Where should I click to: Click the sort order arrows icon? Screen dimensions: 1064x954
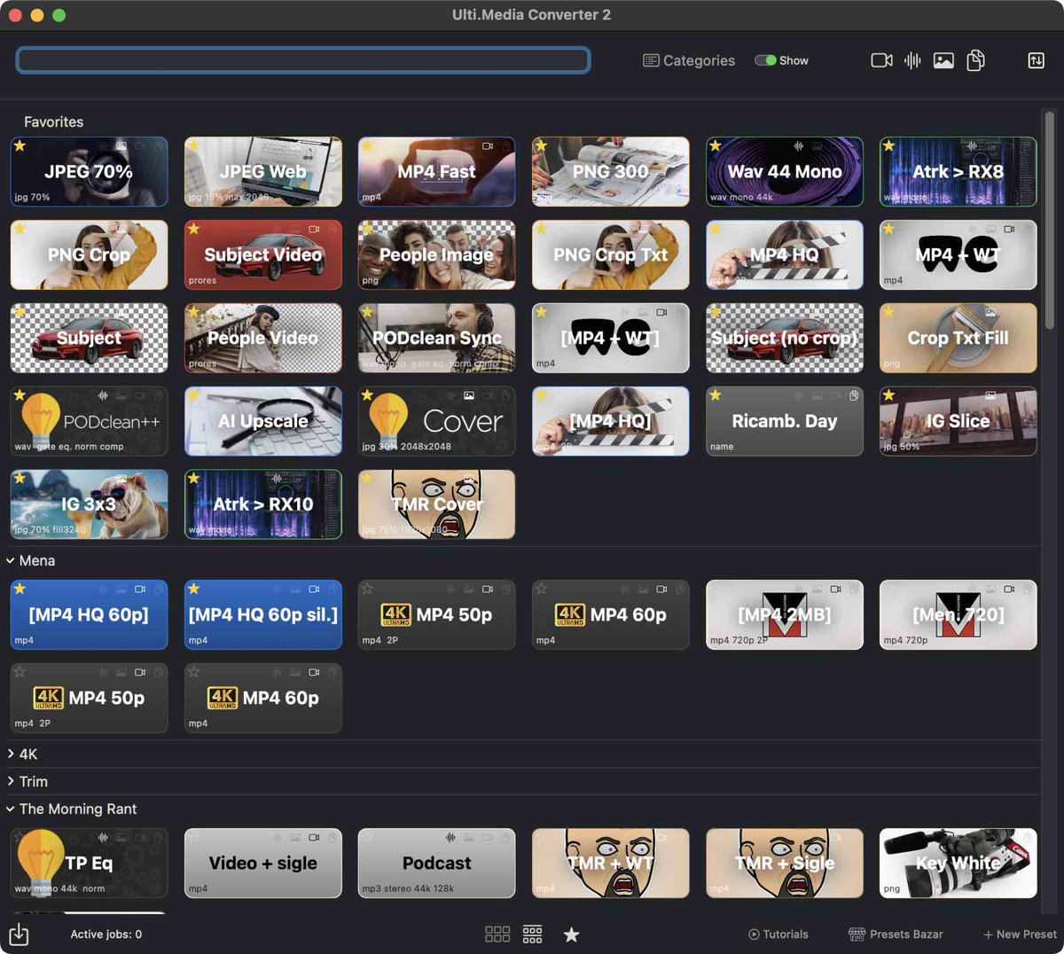[1036, 60]
